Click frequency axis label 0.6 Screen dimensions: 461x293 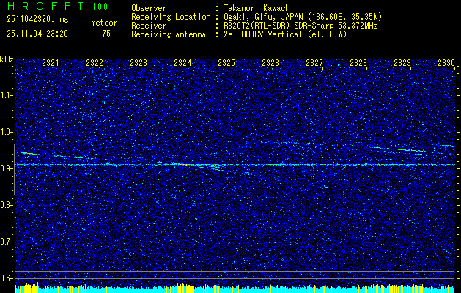pyautogui.click(x=6, y=278)
